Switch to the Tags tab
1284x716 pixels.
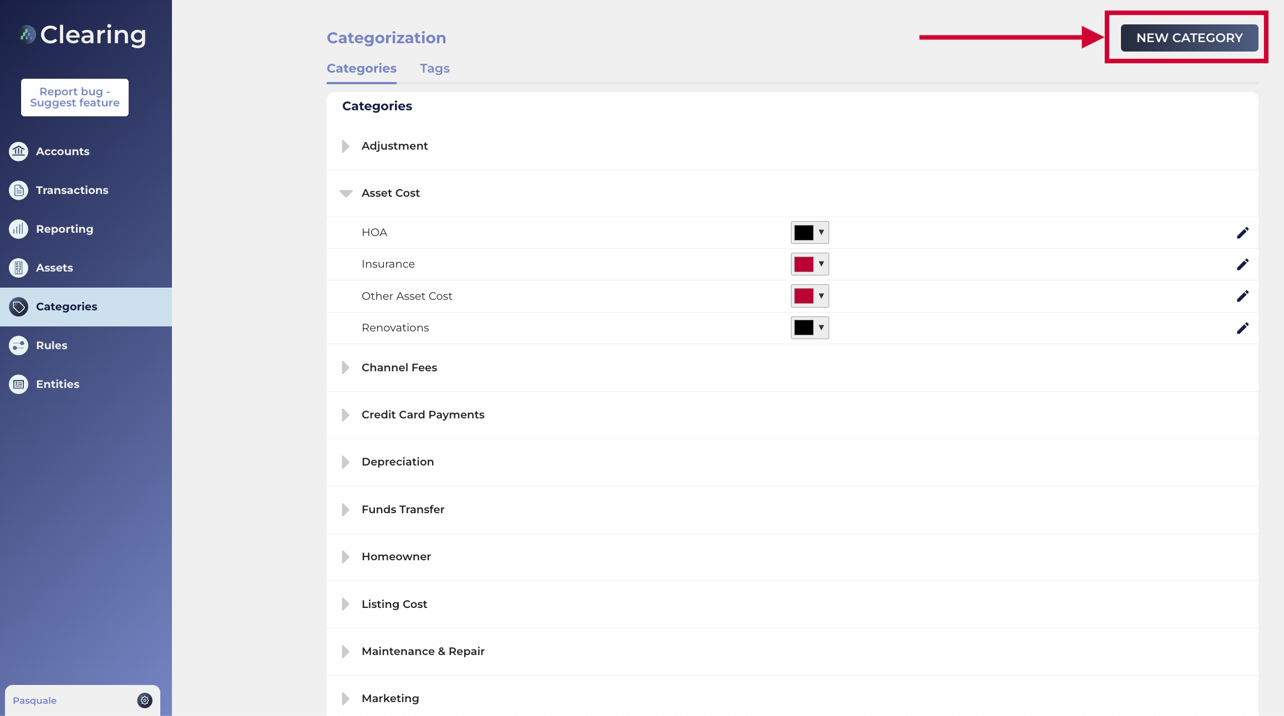coord(435,69)
